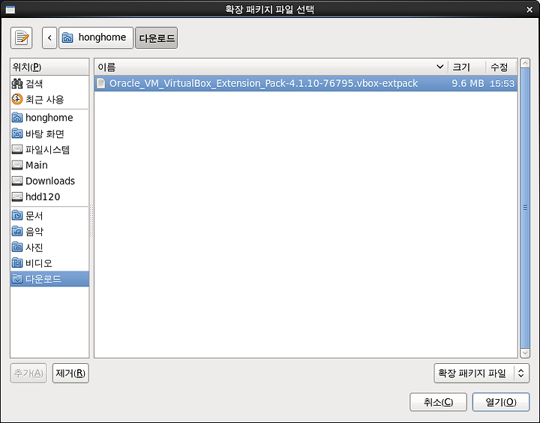This screenshot has width=540, height=423.
Task: Click the window menu icon in title bar
Action: coord(10,10)
